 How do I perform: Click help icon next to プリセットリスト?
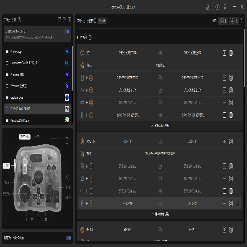[19, 20]
